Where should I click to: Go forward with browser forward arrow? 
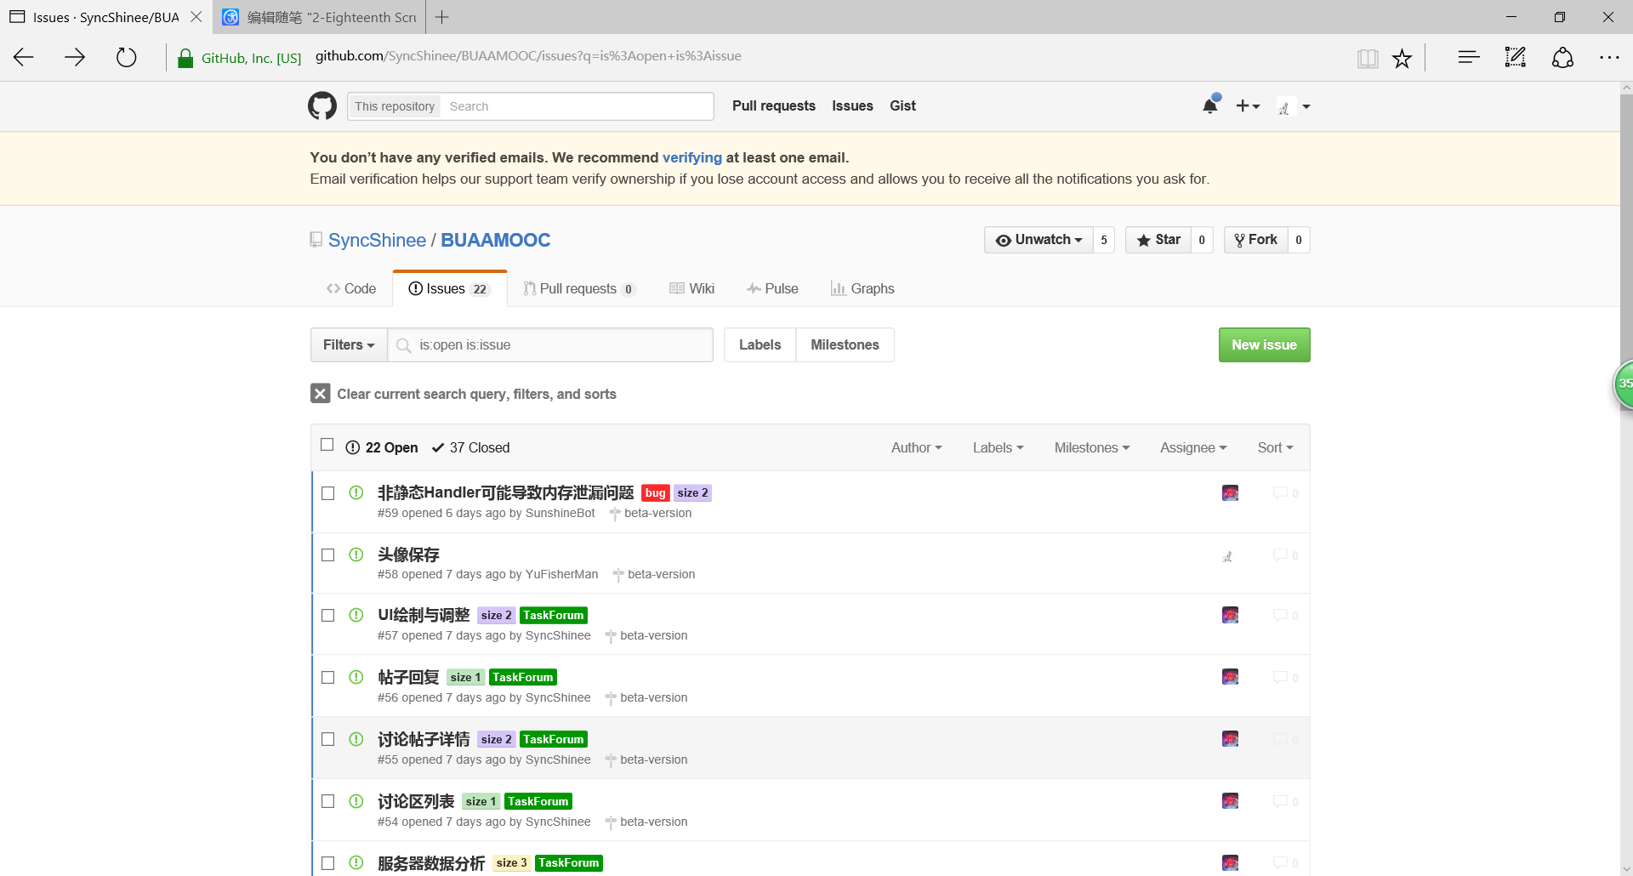(x=75, y=58)
